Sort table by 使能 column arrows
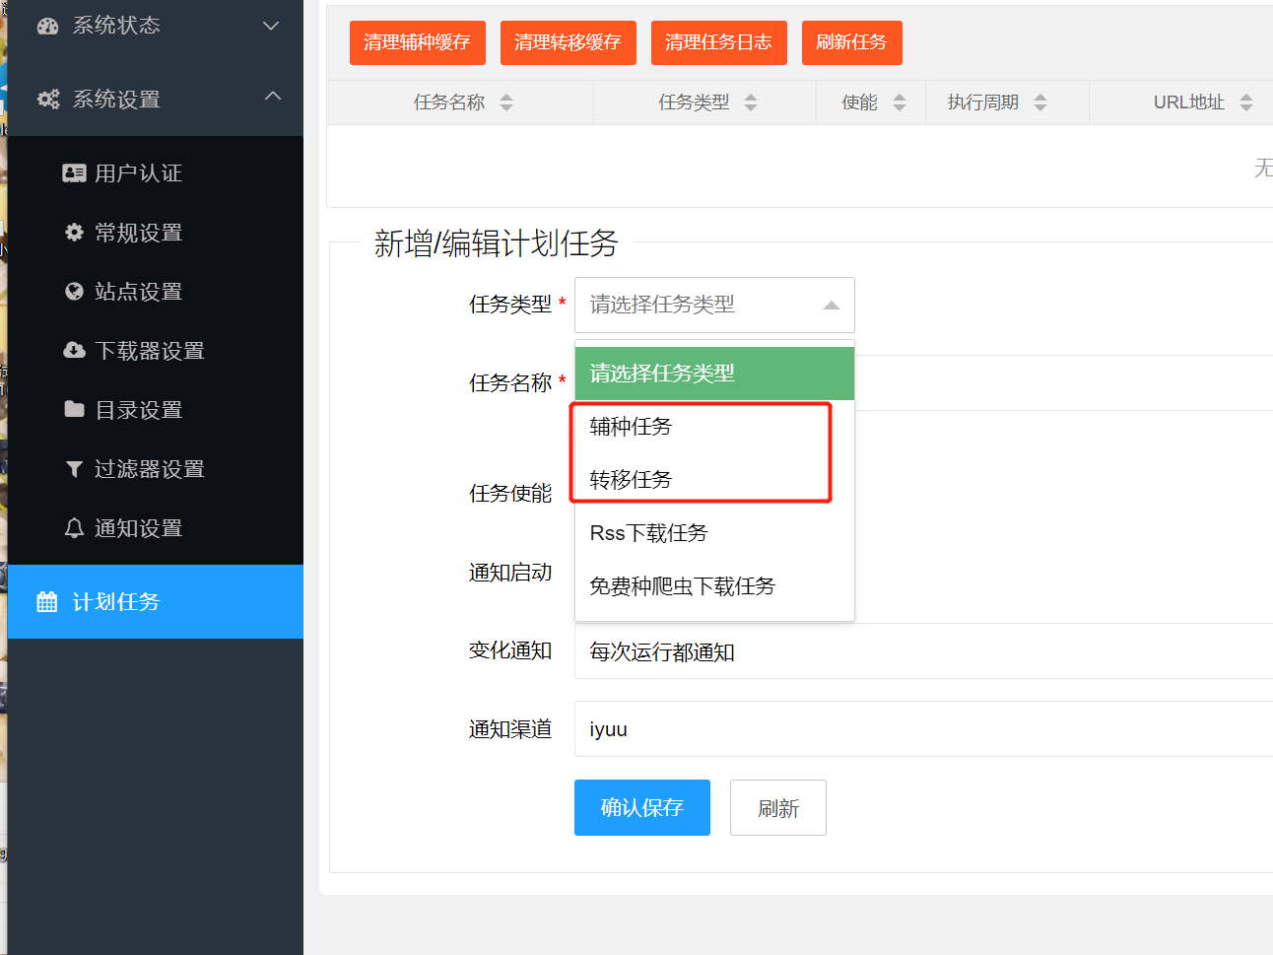This screenshot has width=1273, height=955. 900,102
